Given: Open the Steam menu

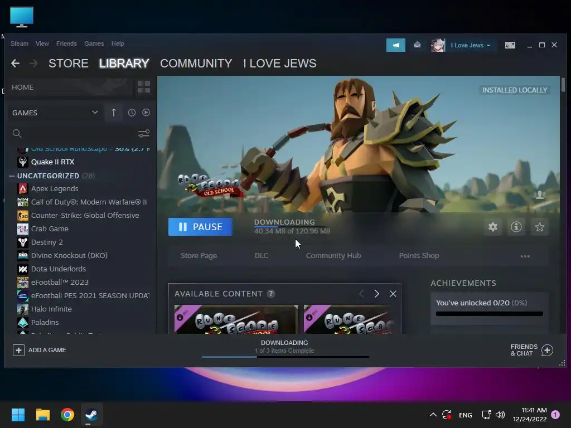Looking at the screenshot, I should pos(20,43).
